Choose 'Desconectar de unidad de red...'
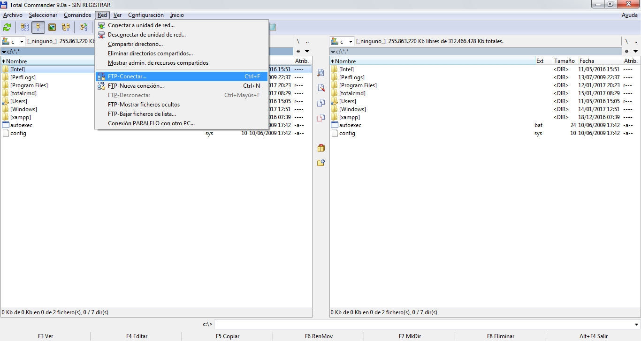This screenshot has height=341, width=641. pyautogui.click(x=182, y=35)
